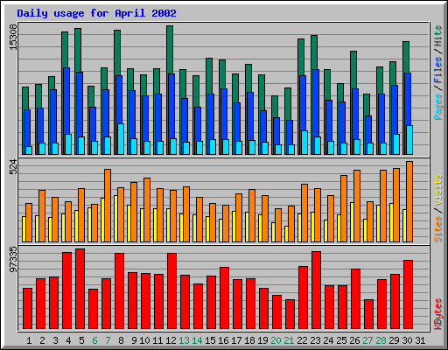448x350 pixels.
Task: Click the 'Daily usage for April 2002' title
Action: [x=96, y=13]
